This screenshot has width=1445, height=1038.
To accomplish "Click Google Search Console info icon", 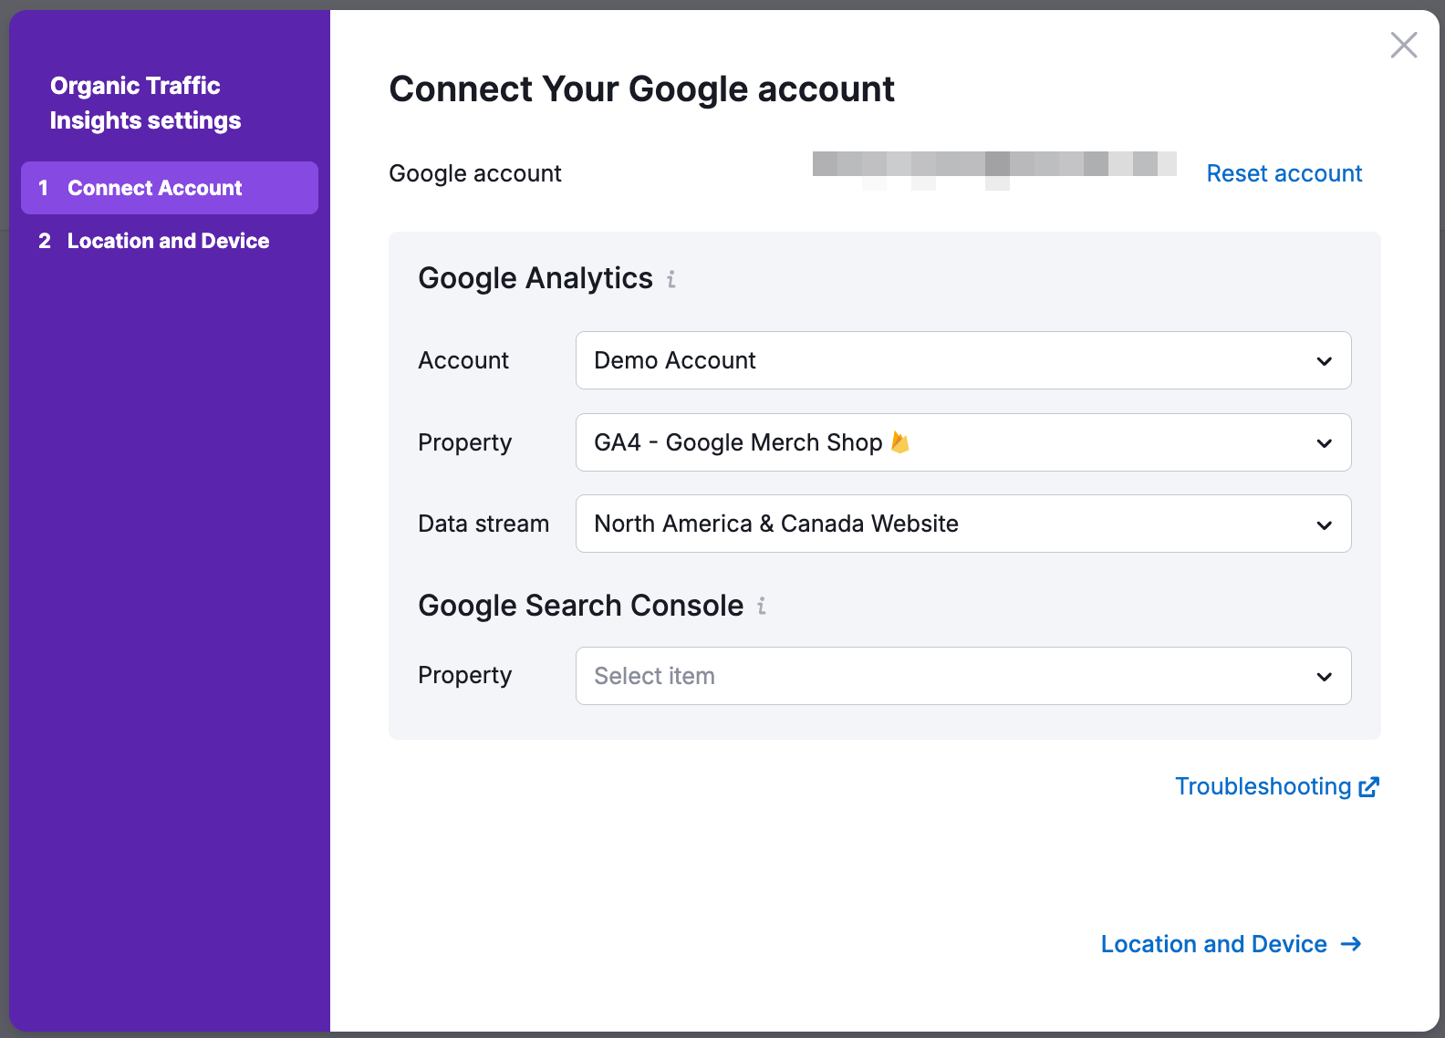I will tap(762, 606).
